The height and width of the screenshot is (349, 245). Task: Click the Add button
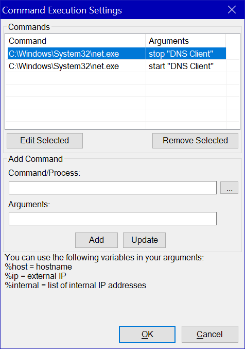(96, 240)
